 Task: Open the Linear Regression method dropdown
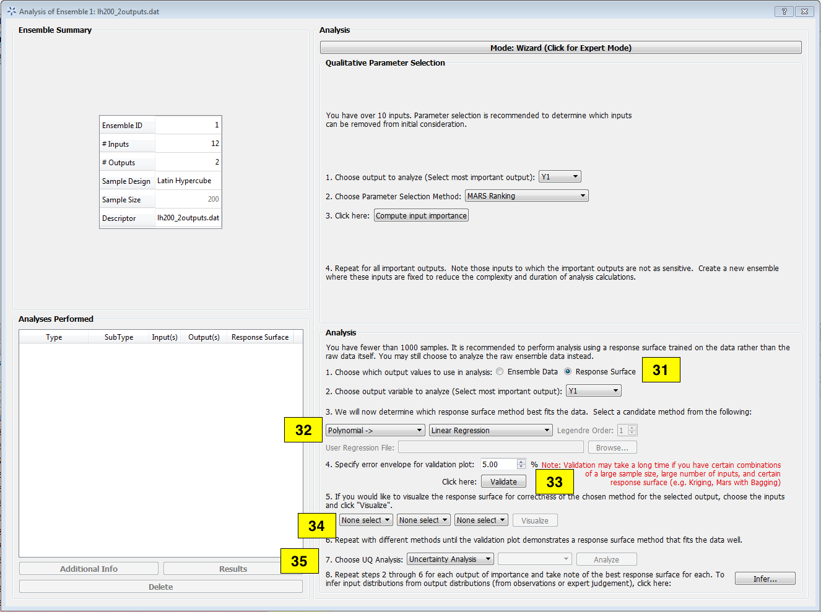tap(490, 429)
